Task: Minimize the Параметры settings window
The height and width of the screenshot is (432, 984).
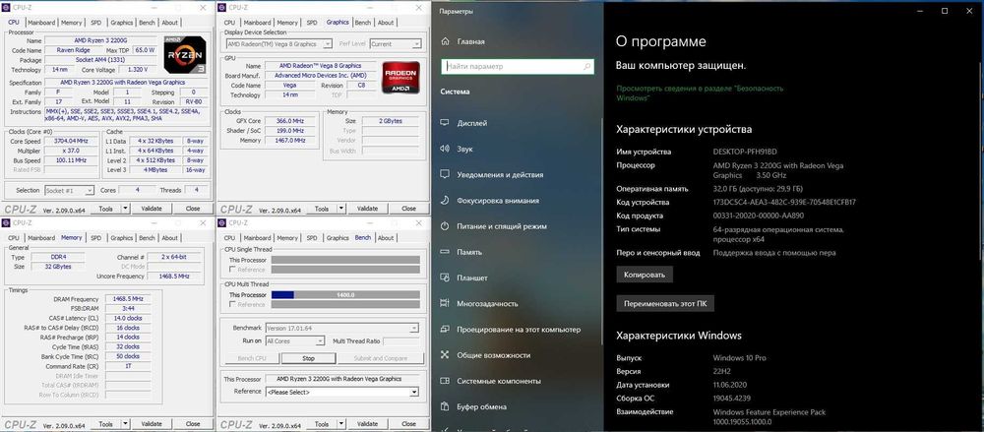Action: coord(919,11)
